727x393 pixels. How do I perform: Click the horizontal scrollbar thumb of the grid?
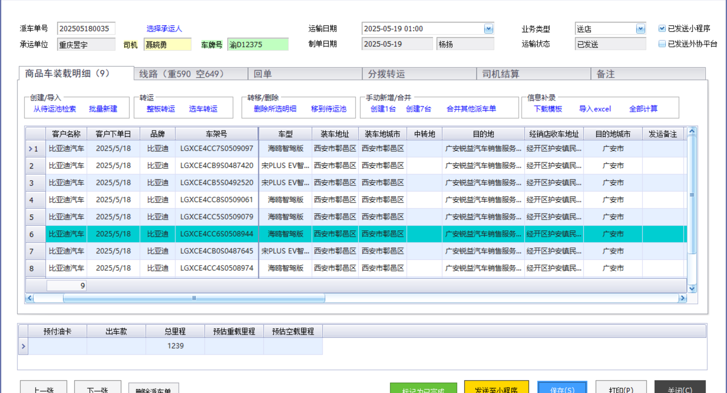[194, 298]
